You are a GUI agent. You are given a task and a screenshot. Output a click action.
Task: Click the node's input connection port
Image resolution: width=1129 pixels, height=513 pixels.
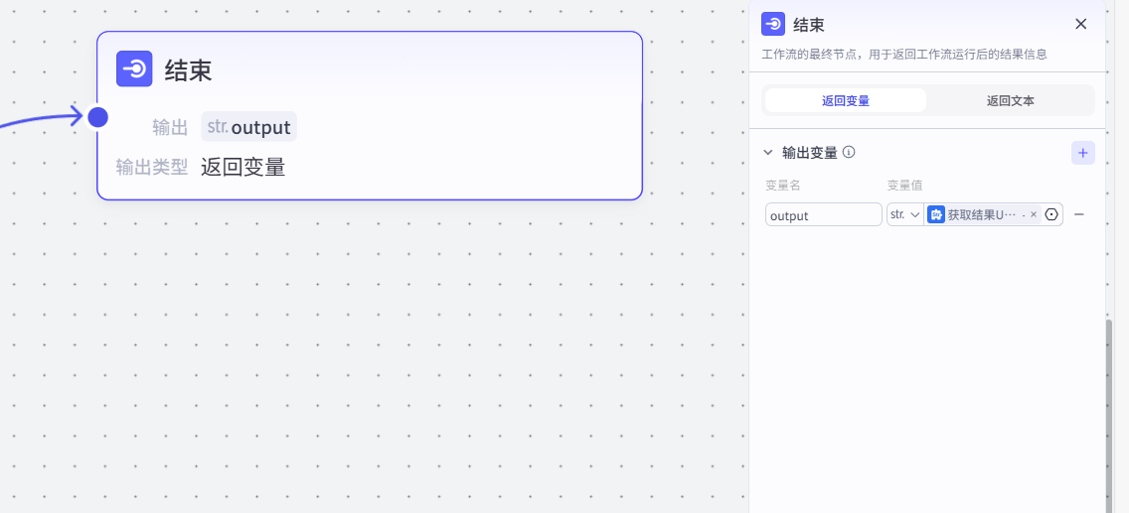click(x=97, y=117)
